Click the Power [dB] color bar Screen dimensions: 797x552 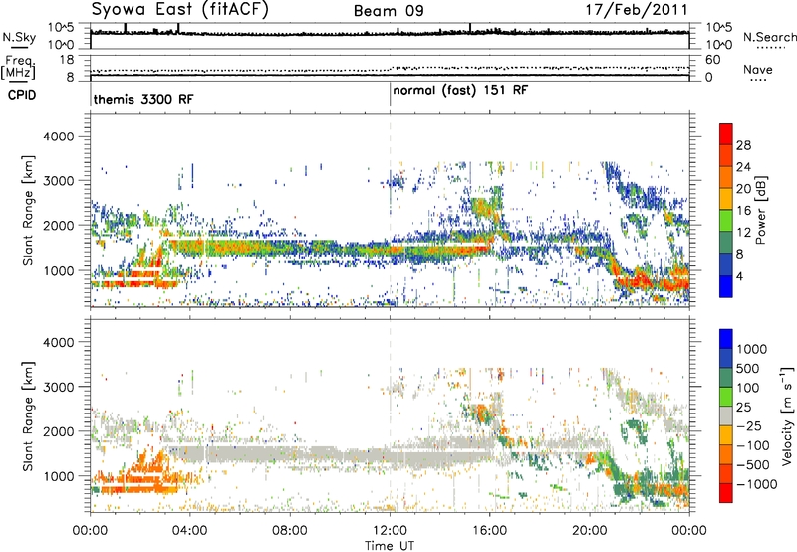tap(726, 210)
